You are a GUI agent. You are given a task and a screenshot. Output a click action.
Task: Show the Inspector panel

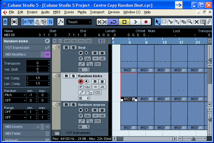point(24,22)
